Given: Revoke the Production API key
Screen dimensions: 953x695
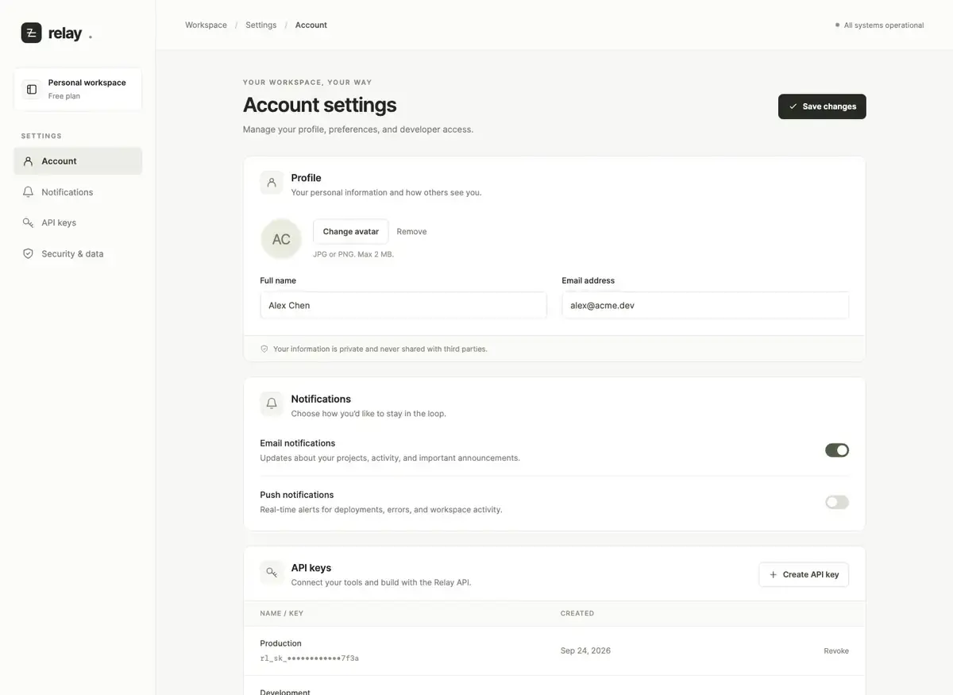Looking at the screenshot, I should click(836, 651).
